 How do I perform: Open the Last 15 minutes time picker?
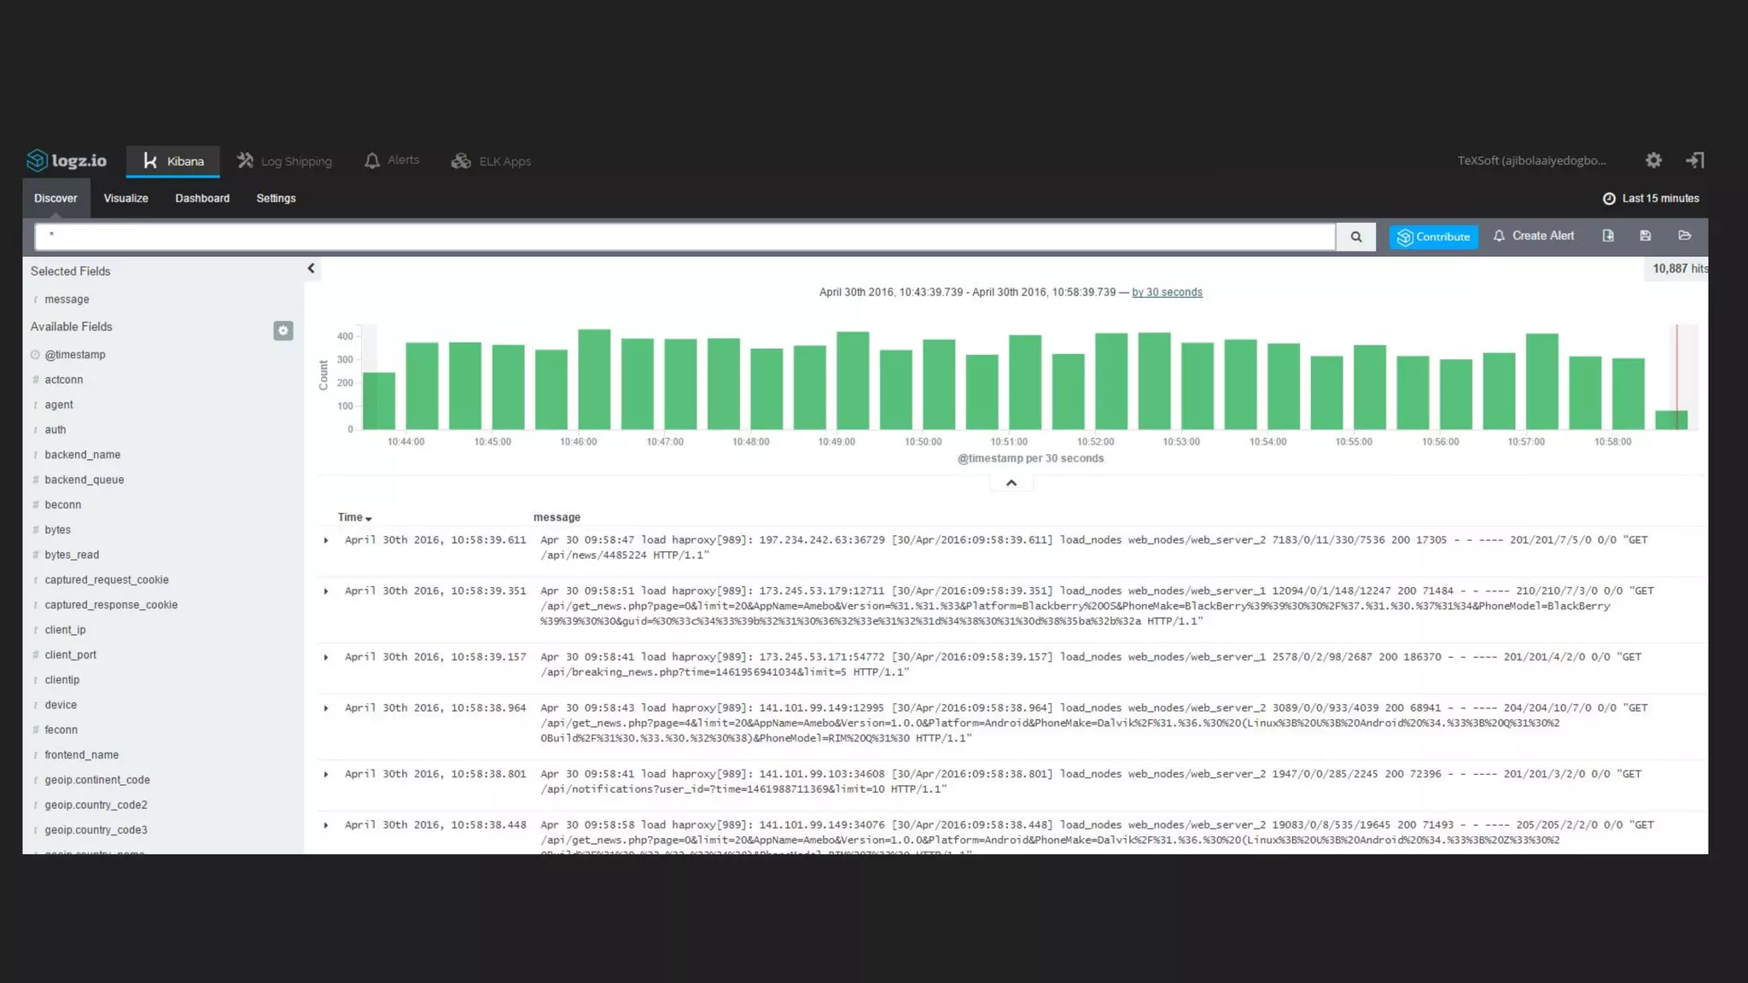pyautogui.click(x=1651, y=199)
